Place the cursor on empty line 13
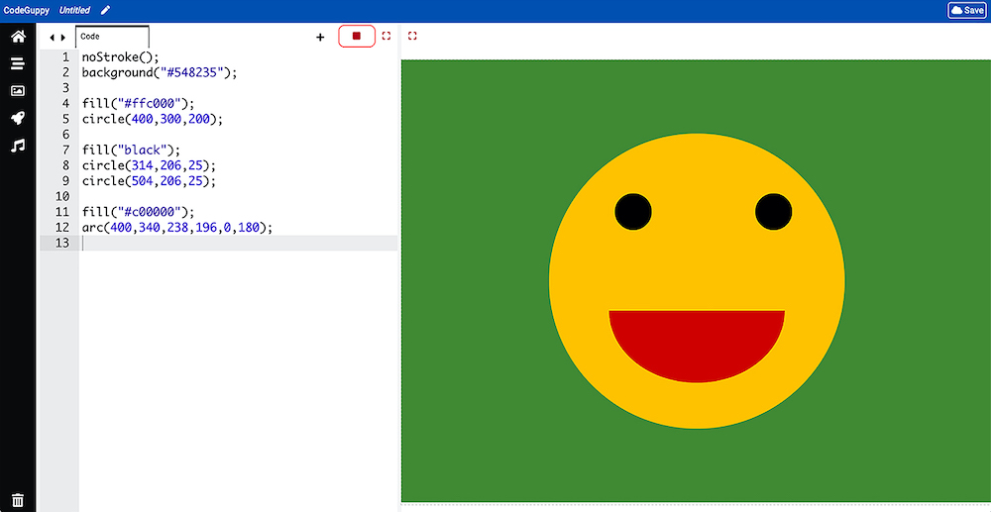991x512 pixels. (x=239, y=243)
